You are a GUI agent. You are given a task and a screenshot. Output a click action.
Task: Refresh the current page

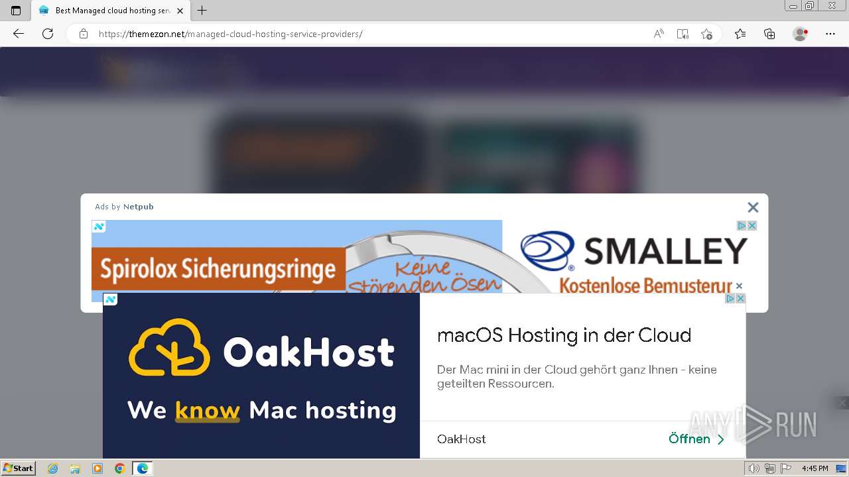pyautogui.click(x=48, y=34)
